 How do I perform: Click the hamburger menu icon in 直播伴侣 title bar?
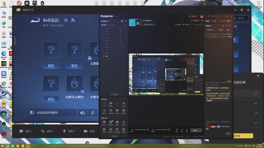click(219, 16)
